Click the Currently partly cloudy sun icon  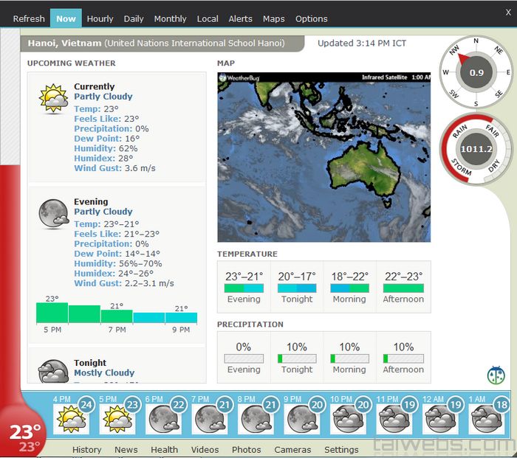coord(53,99)
